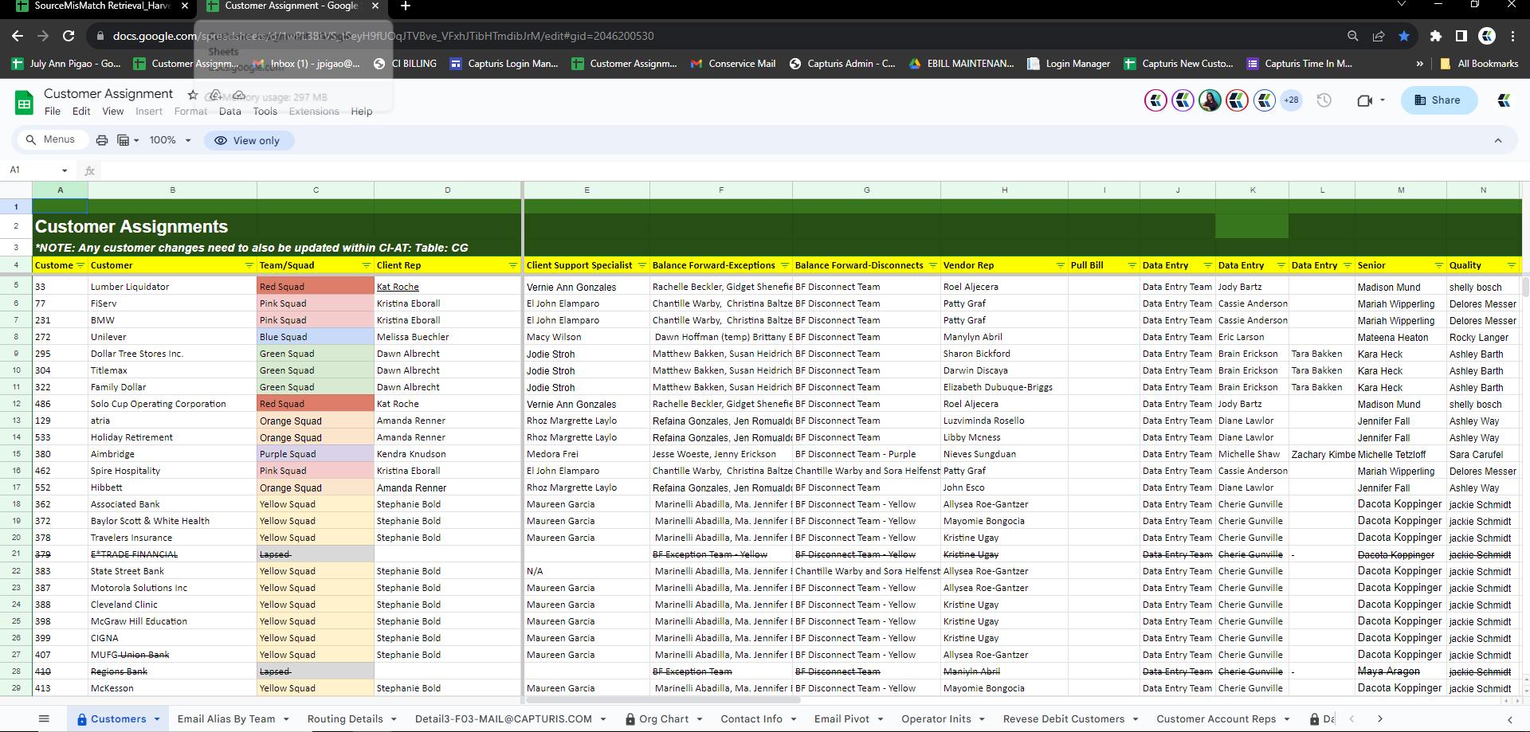Open filter dropdown on Vendor Rep column

(x=1060, y=265)
